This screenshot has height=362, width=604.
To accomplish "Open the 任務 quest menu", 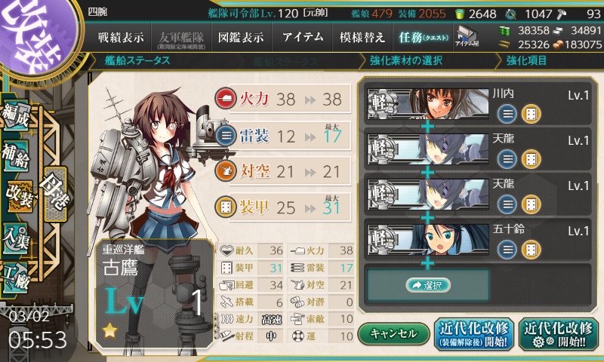I will click(424, 37).
